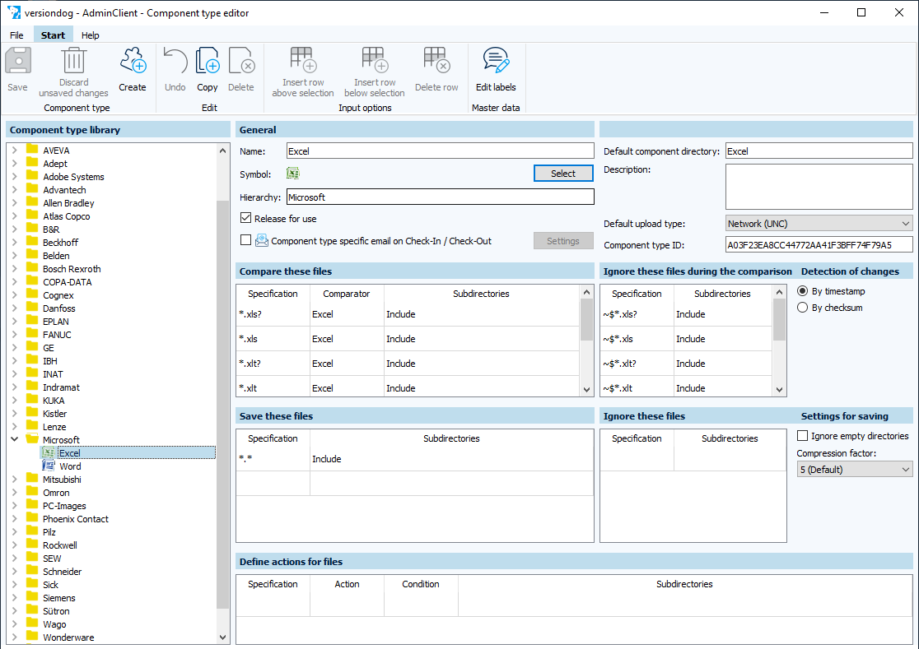Image resolution: width=919 pixels, height=649 pixels.
Task: Click the Undo arrow icon
Action: point(175,61)
